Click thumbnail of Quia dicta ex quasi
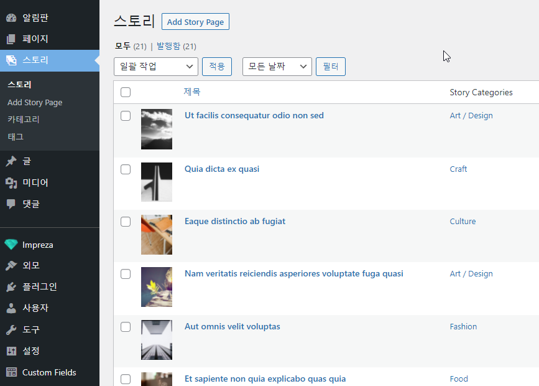Image resolution: width=539 pixels, height=386 pixels. [x=157, y=182]
